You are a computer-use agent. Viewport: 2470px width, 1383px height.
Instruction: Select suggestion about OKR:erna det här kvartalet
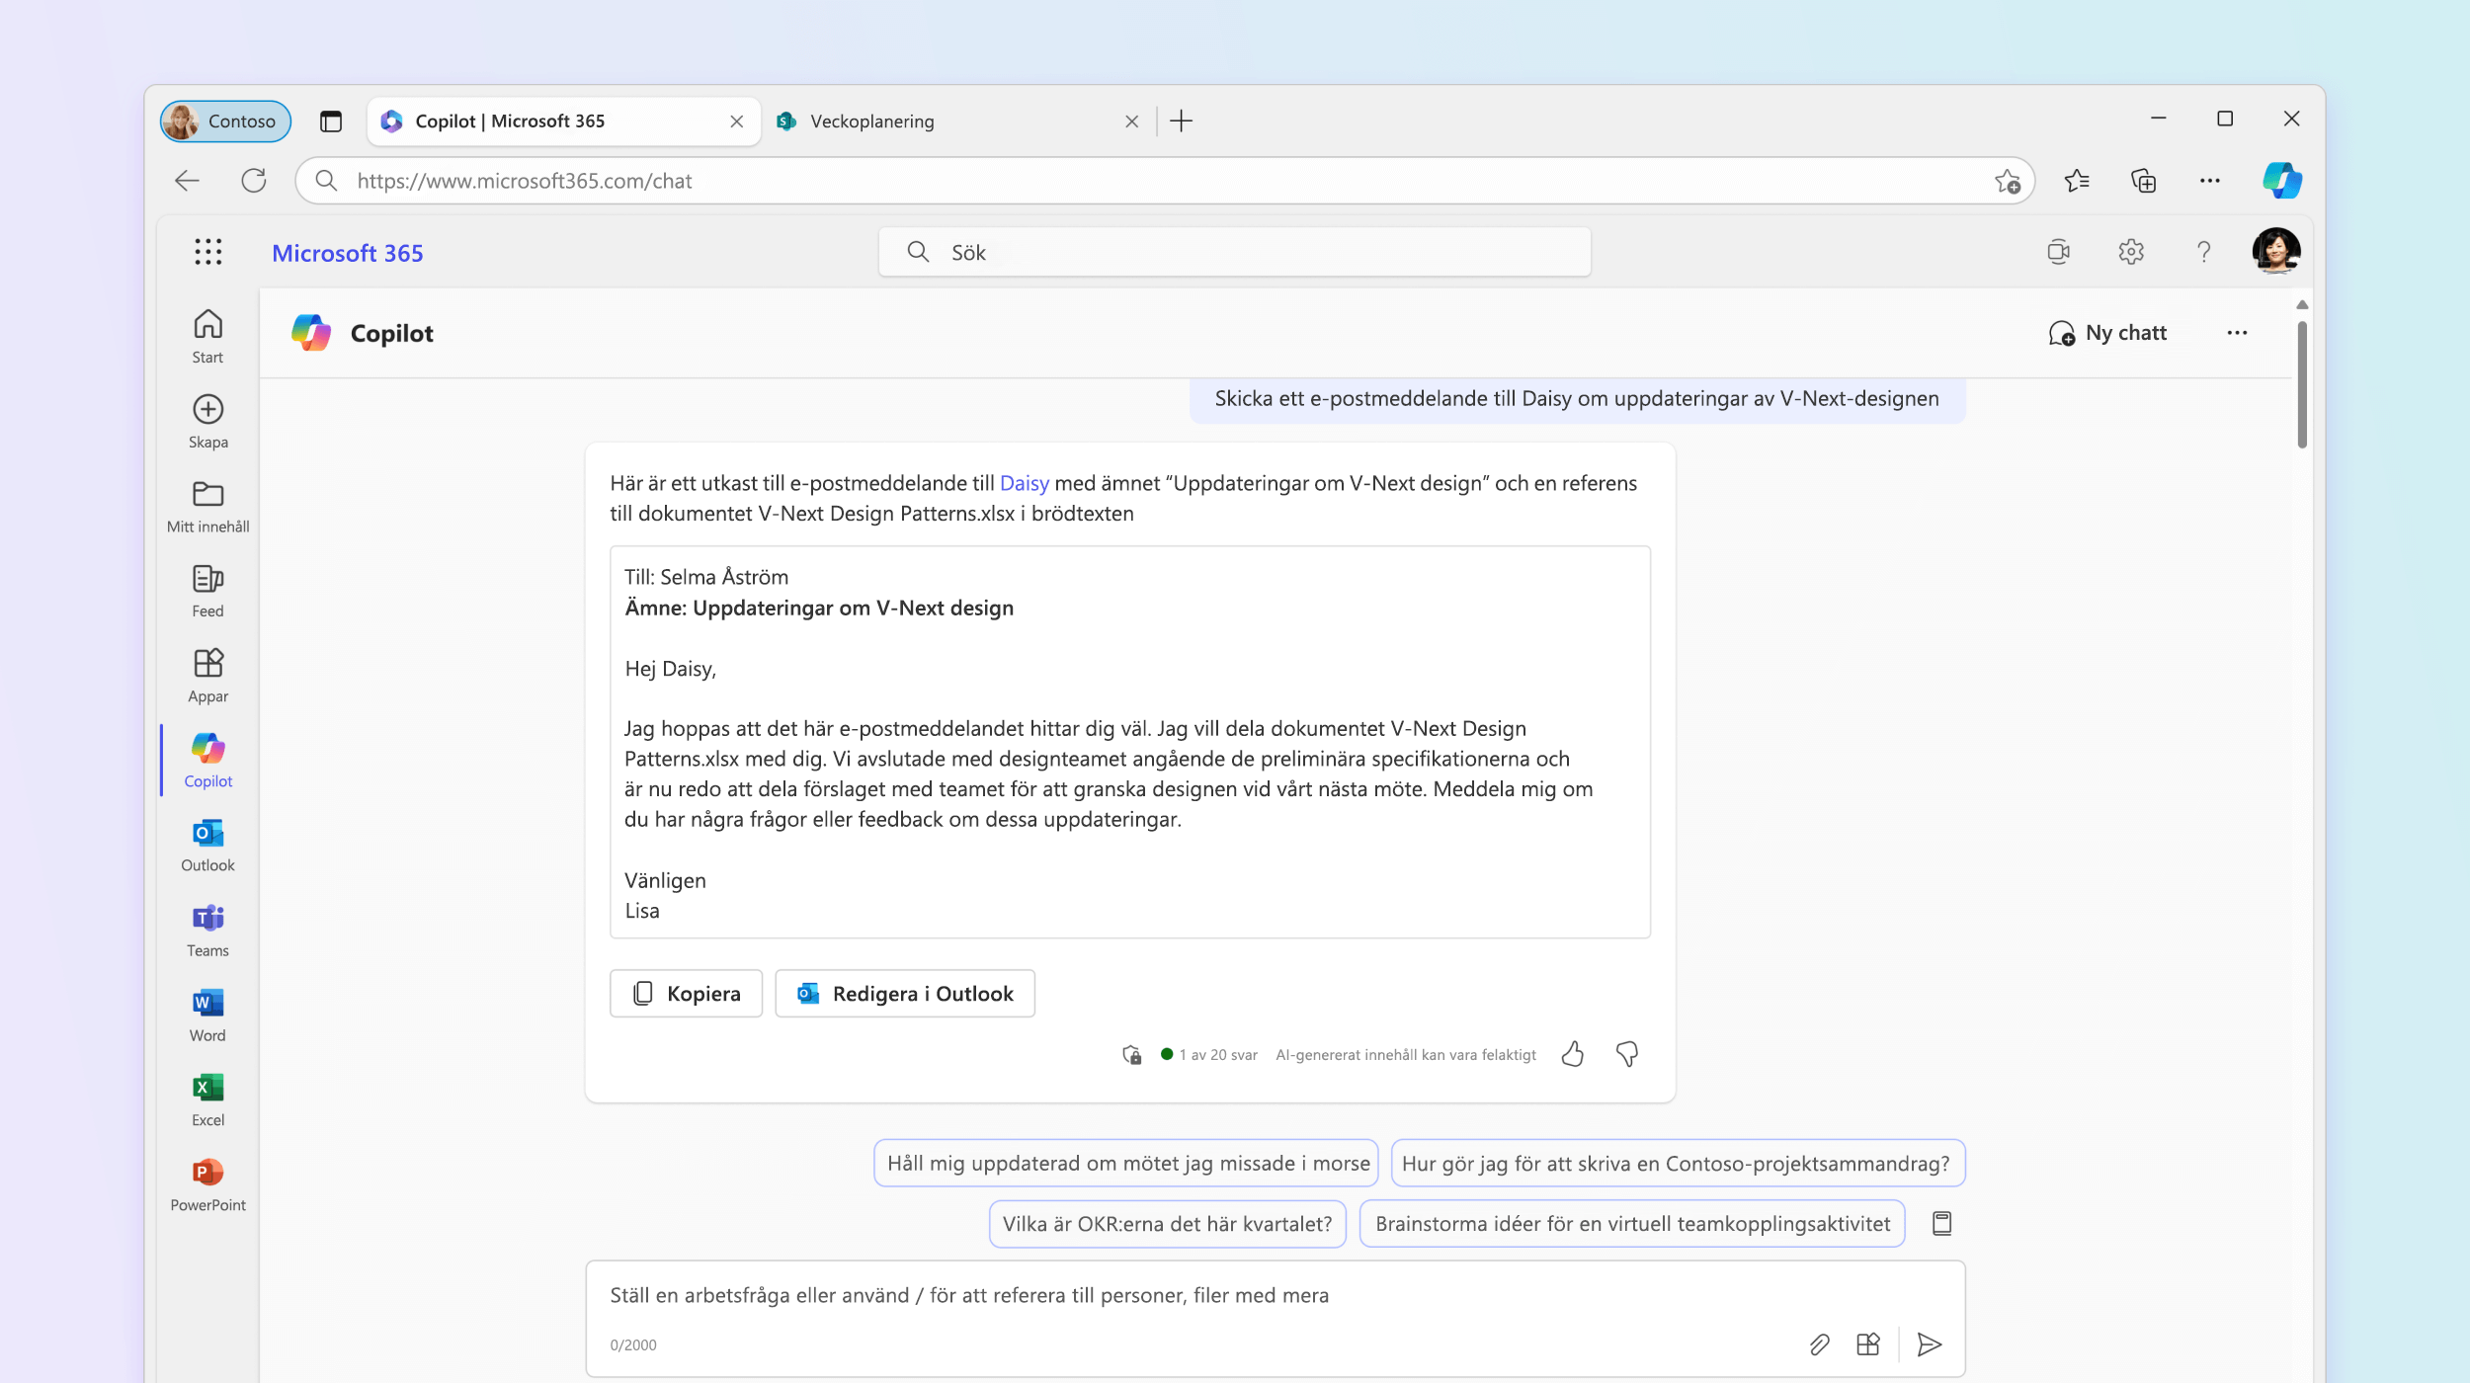click(1167, 1224)
